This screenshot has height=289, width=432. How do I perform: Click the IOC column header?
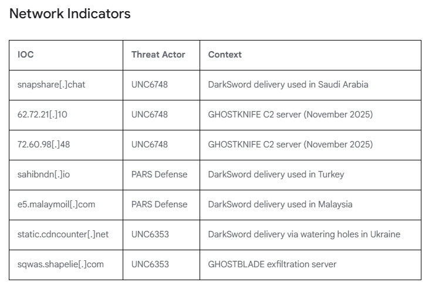pos(26,55)
